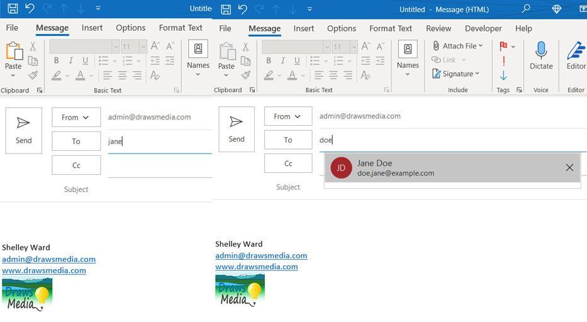Click Save icon in right window title bar
The image size is (587, 322).
tap(226, 9)
